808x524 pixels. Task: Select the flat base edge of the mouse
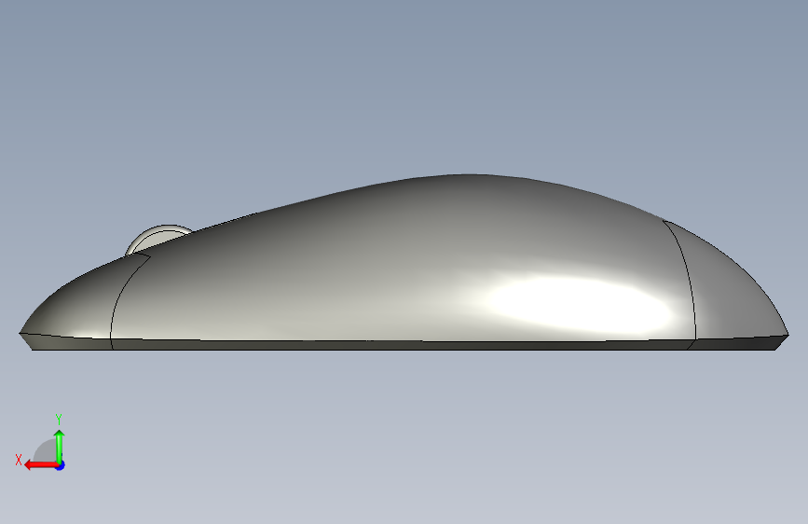coord(404,345)
